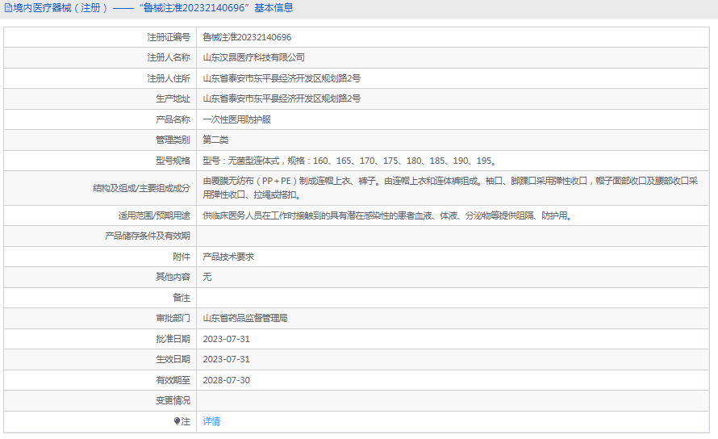The height and width of the screenshot is (439, 718).
Task: Click the 结构及组成/主要组成成分 label
Action: click(x=141, y=188)
